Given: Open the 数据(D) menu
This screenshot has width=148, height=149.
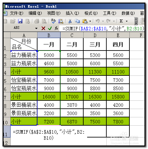Looking at the screenshot, I should (x=128, y=13).
